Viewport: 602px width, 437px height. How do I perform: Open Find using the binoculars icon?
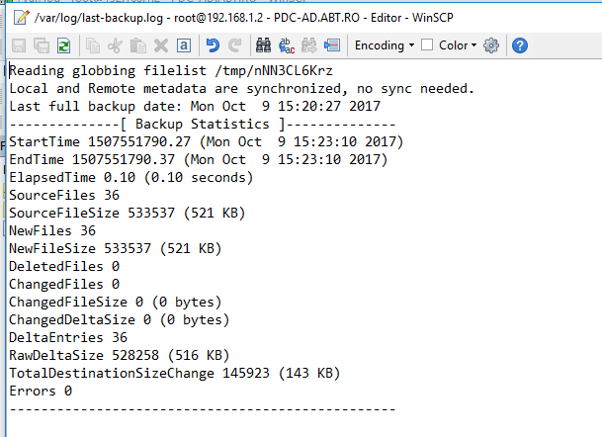pos(263,45)
